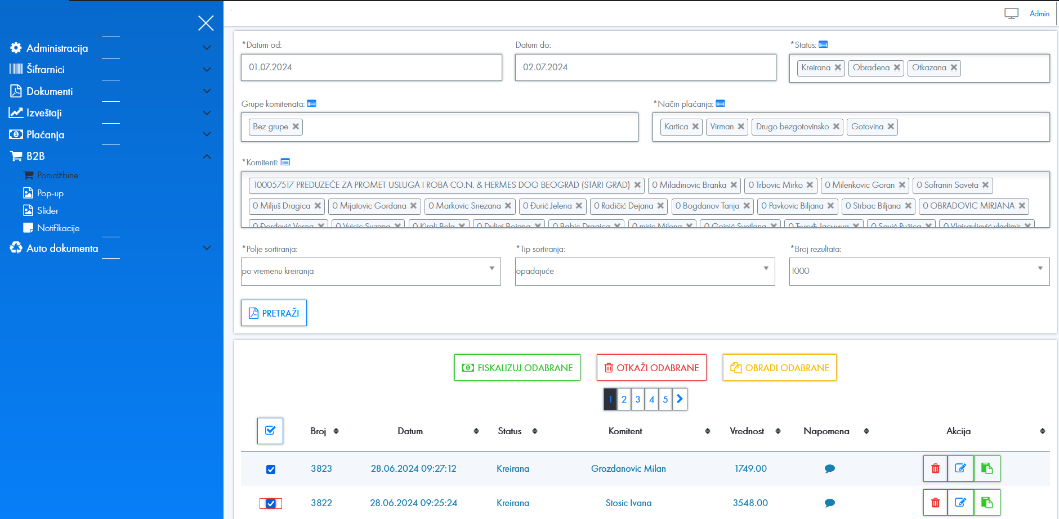Open Porudžbine in the B2B submenu
Image resolution: width=1059 pixels, height=519 pixels.
point(51,175)
